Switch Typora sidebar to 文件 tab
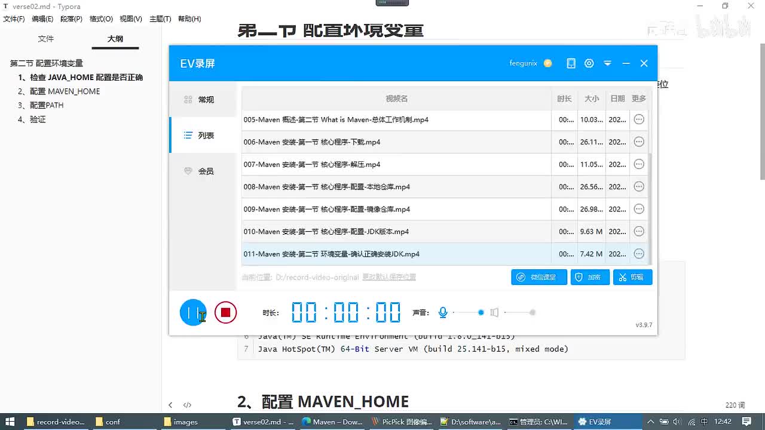Screen dimensions: 765x430 [x=46, y=39]
